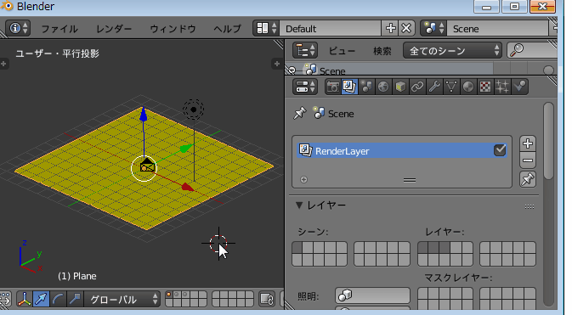Open the Info editor type selector
This screenshot has height=315, width=572.
18,28
